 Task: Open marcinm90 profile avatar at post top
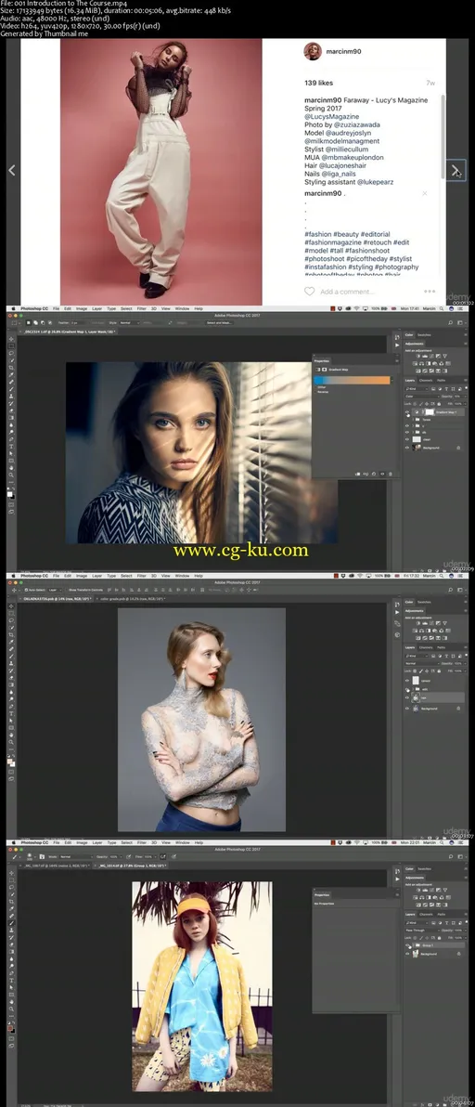coord(313,51)
